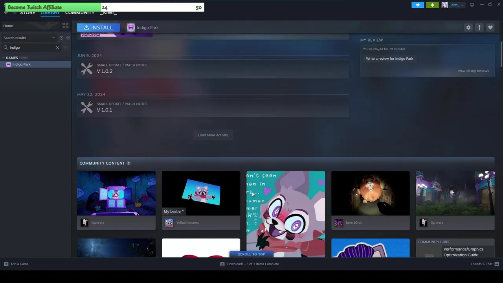Show Community Content help question mark
Screen dimensions: 503x283
click(x=129, y=163)
